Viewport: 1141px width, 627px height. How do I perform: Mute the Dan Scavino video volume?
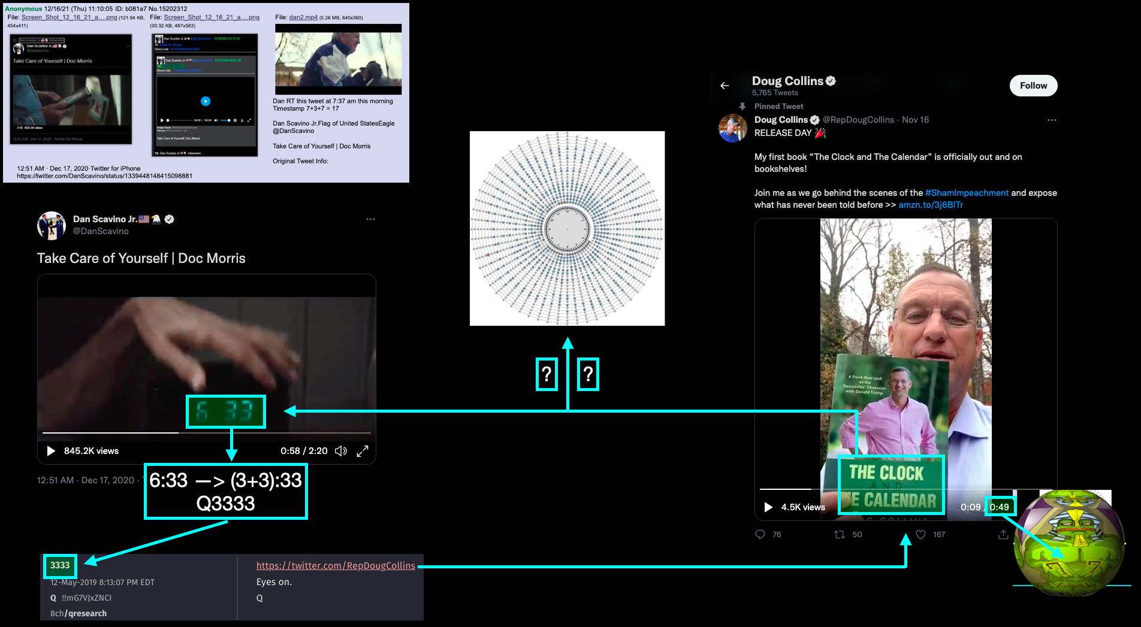(341, 451)
